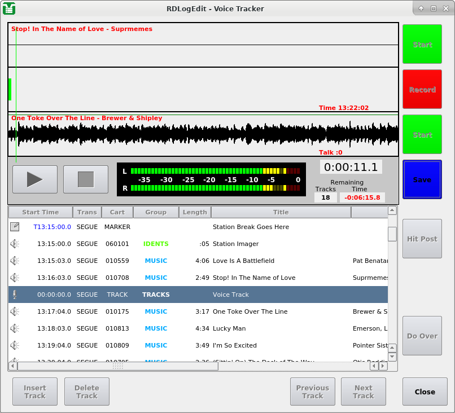Viewport: 455px width, 413px height.
Task: Click the Title column header
Action: [281, 212]
